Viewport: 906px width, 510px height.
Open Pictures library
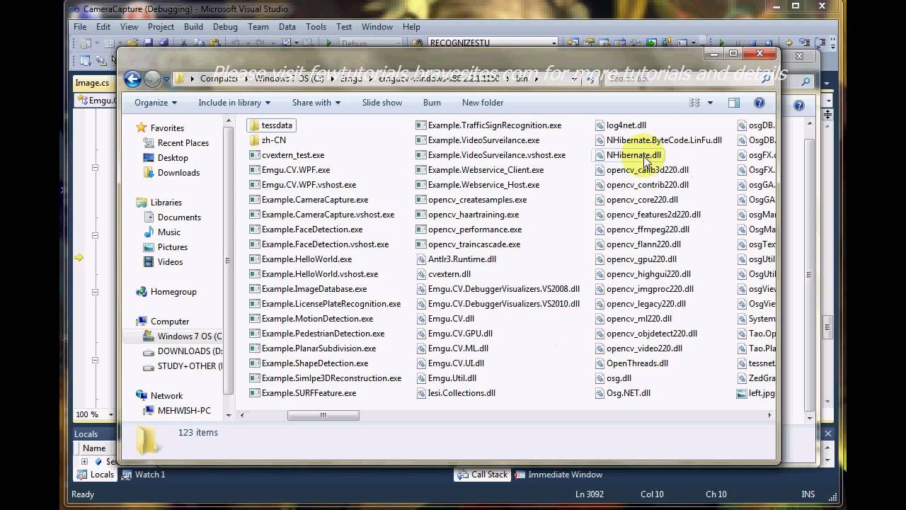click(165, 247)
